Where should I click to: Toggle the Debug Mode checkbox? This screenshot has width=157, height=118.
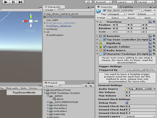tap(127, 103)
